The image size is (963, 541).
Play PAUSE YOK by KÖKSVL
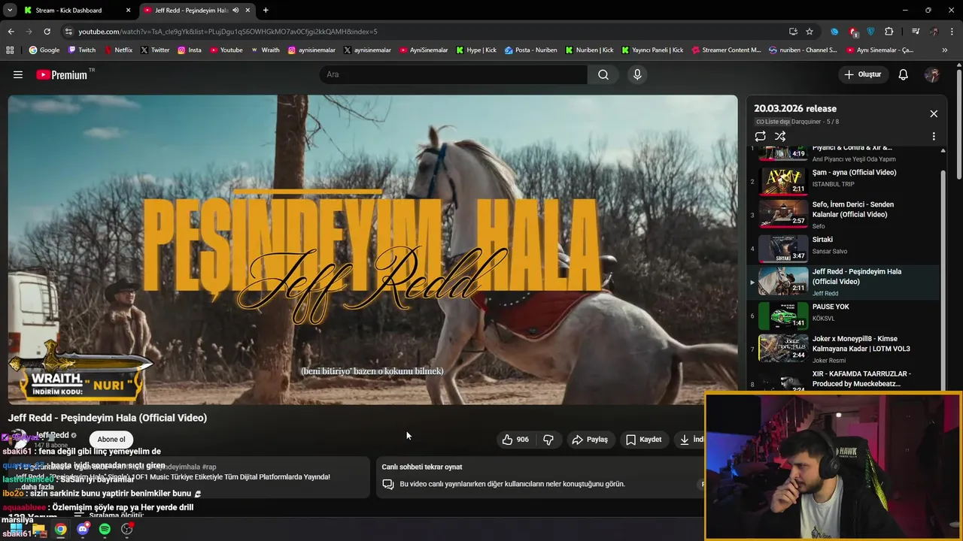pyautogui.click(x=844, y=316)
